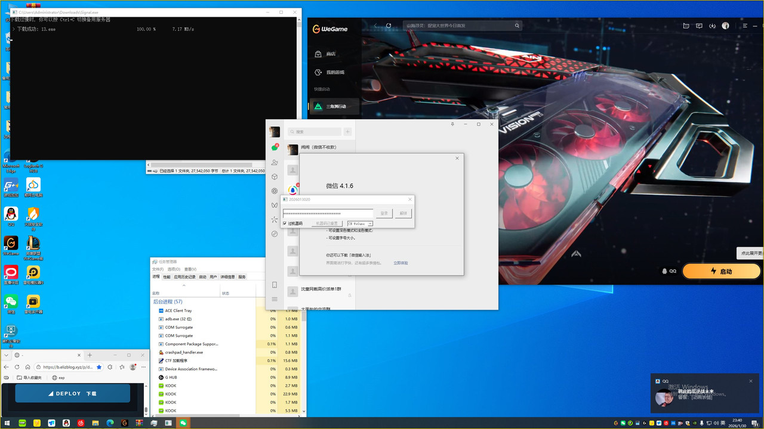Click the WeGame back arrow

coord(375,26)
